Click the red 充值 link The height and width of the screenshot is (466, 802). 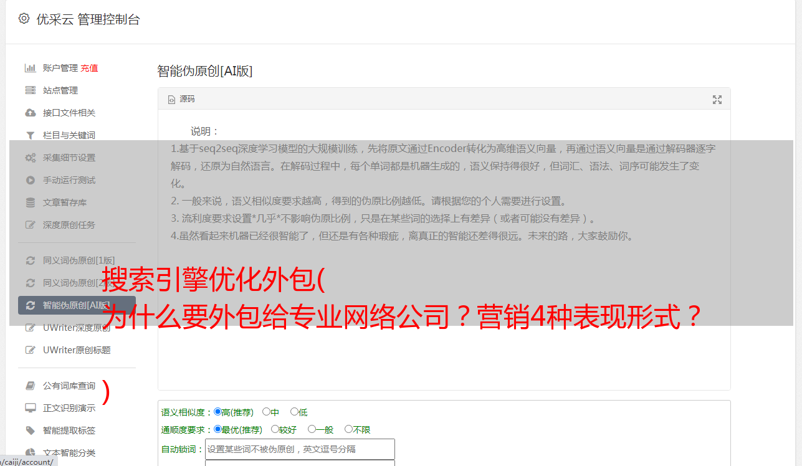pos(89,68)
